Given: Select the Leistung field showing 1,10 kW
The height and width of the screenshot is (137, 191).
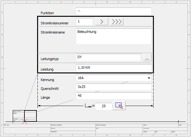Looking at the screenshot, I should click(x=114, y=68).
